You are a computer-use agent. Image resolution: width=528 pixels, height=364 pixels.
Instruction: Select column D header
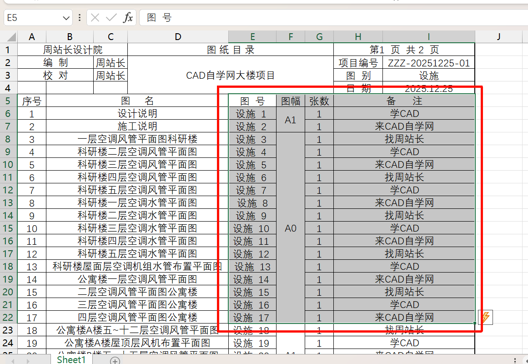click(178, 37)
